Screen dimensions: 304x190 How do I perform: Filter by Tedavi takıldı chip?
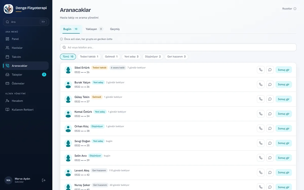pyautogui.click(x=89, y=56)
